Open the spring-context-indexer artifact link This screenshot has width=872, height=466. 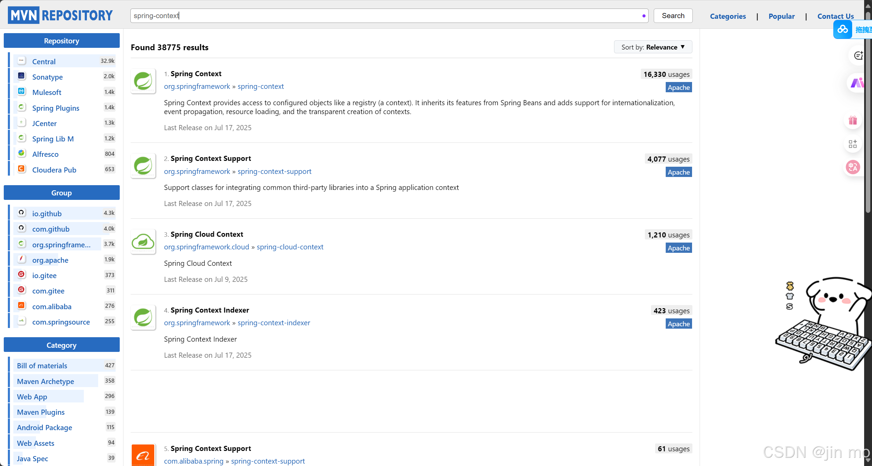pyautogui.click(x=274, y=323)
